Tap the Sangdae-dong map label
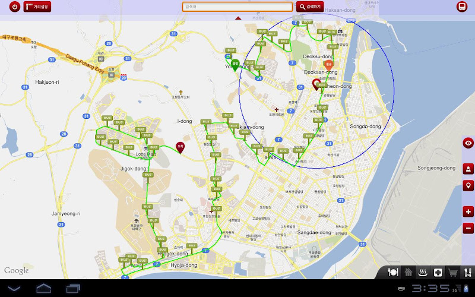 click(x=314, y=232)
